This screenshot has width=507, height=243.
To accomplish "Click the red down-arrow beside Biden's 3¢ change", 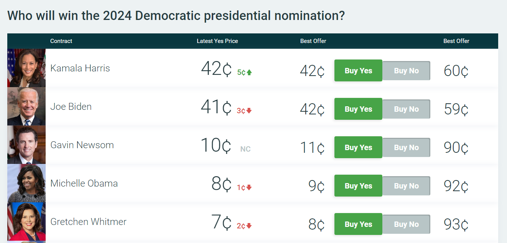I will point(249,111).
